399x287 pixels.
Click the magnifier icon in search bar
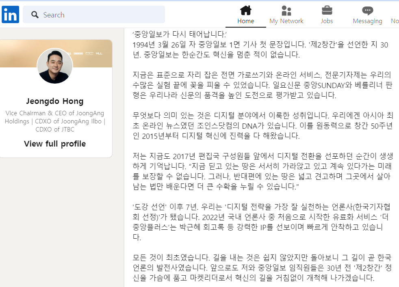pyautogui.click(x=35, y=15)
